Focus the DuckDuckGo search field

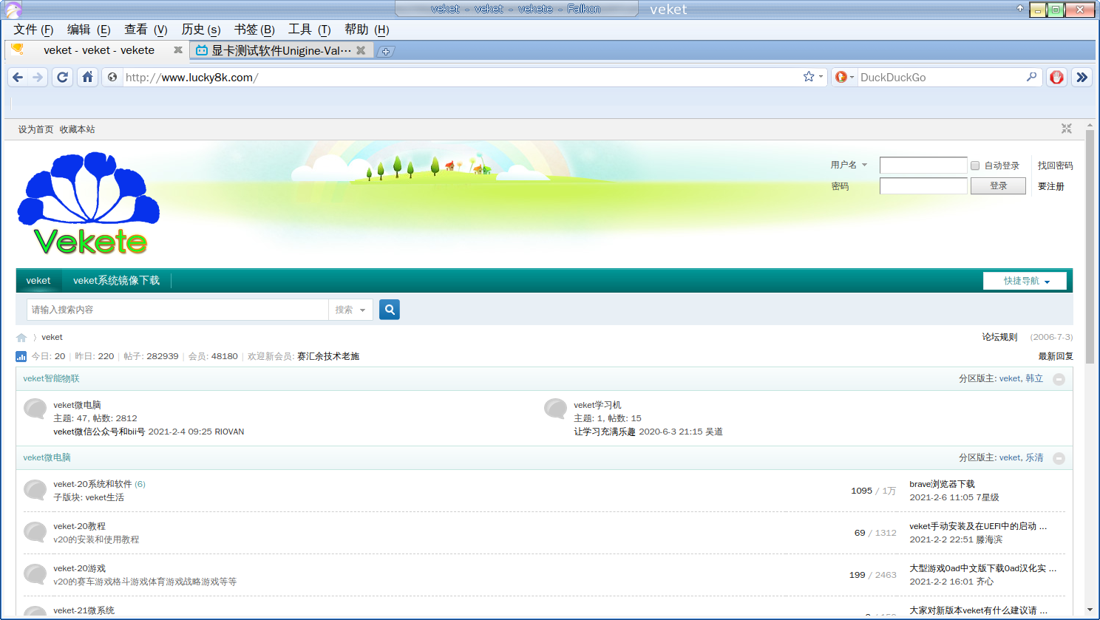(940, 77)
